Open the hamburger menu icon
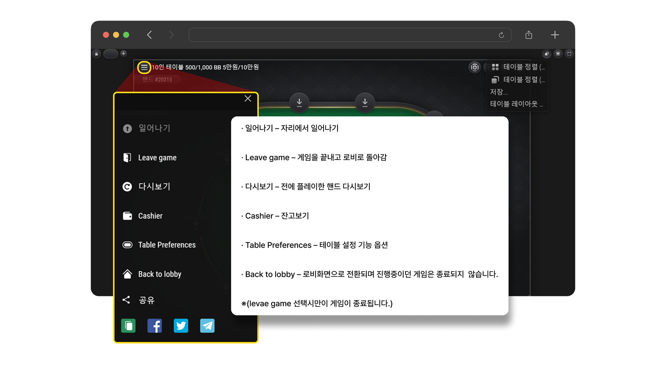The height and width of the screenshot is (367, 666). (144, 68)
